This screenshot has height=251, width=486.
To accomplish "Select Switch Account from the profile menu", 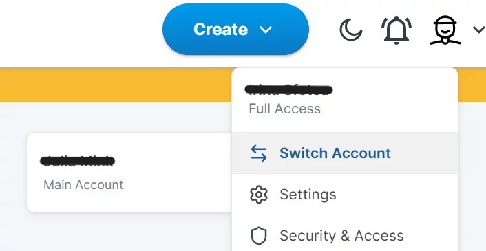I will coord(345,153).
